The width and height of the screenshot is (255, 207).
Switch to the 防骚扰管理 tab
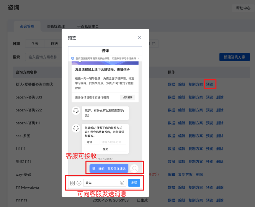coord(55,27)
